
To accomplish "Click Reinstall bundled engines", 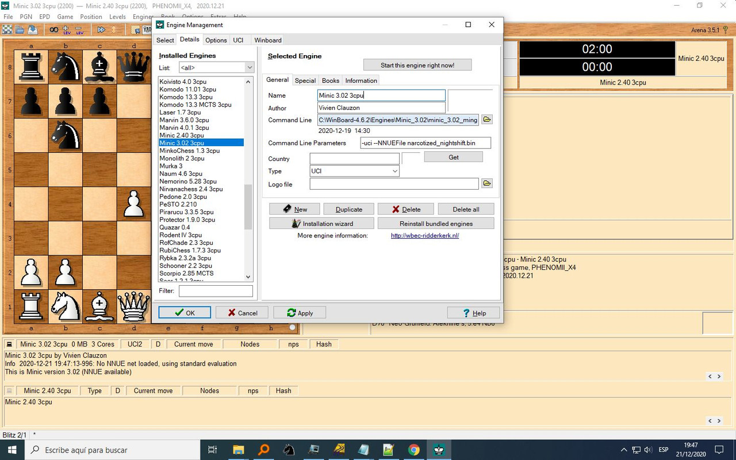I will tap(436, 224).
